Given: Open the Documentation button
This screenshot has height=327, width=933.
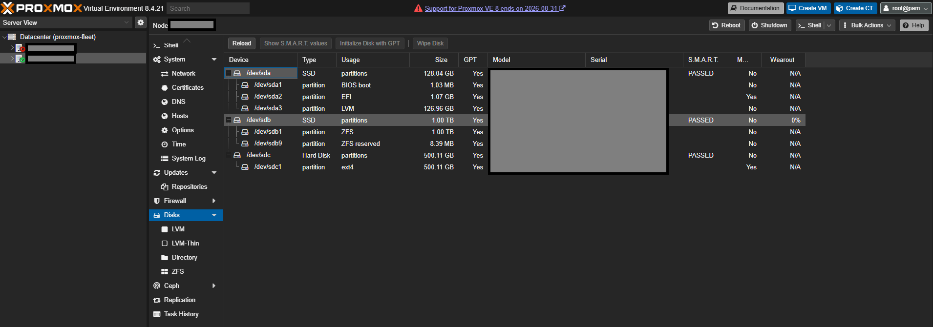Looking at the screenshot, I should coord(756,8).
